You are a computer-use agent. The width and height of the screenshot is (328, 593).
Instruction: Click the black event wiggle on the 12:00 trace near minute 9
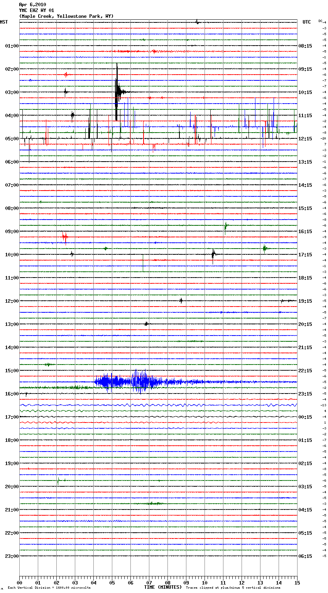pos(181,301)
